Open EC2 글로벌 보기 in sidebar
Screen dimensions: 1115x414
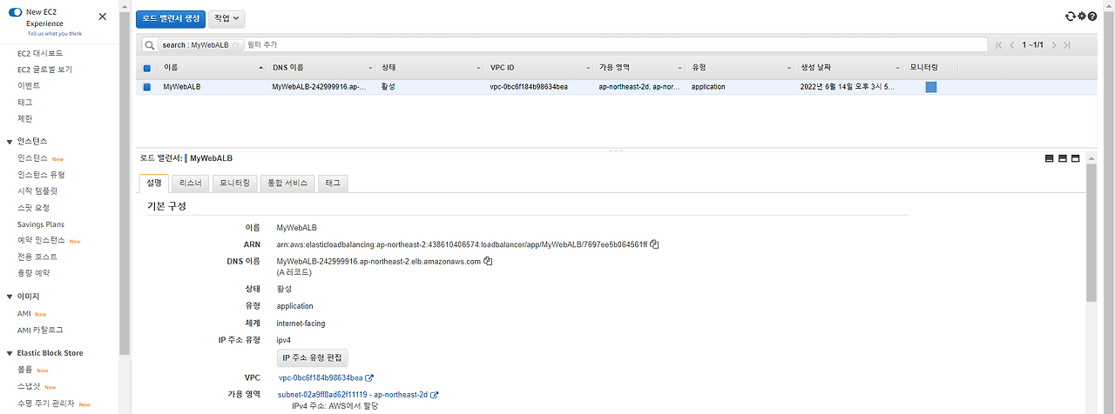(x=45, y=70)
